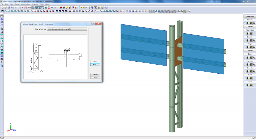This screenshot has height=139, width=256.
Task: Click the right blue sign panel in model
Action: (203, 54)
